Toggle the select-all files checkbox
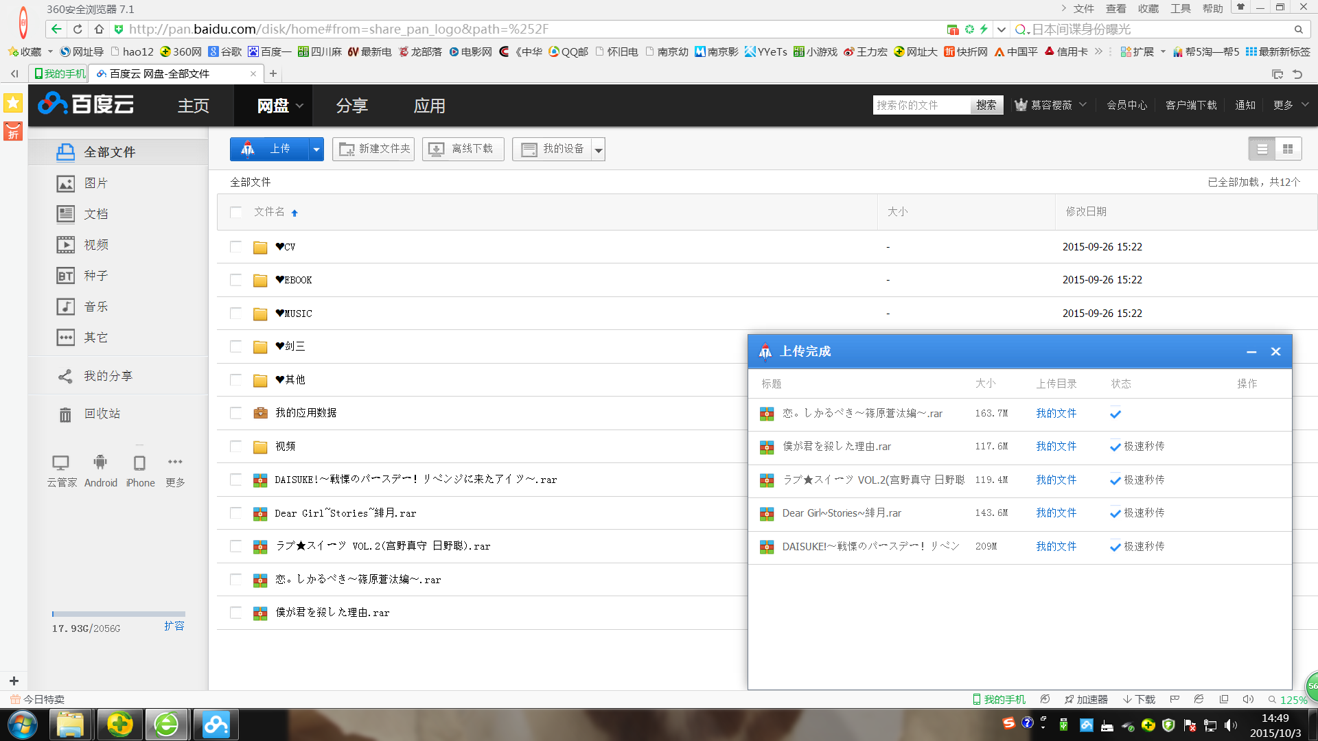This screenshot has height=741, width=1318. (235, 212)
